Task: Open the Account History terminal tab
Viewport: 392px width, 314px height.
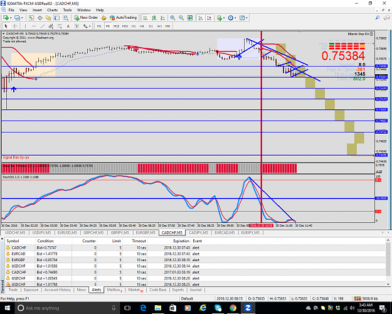Action: [x=58, y=290]
